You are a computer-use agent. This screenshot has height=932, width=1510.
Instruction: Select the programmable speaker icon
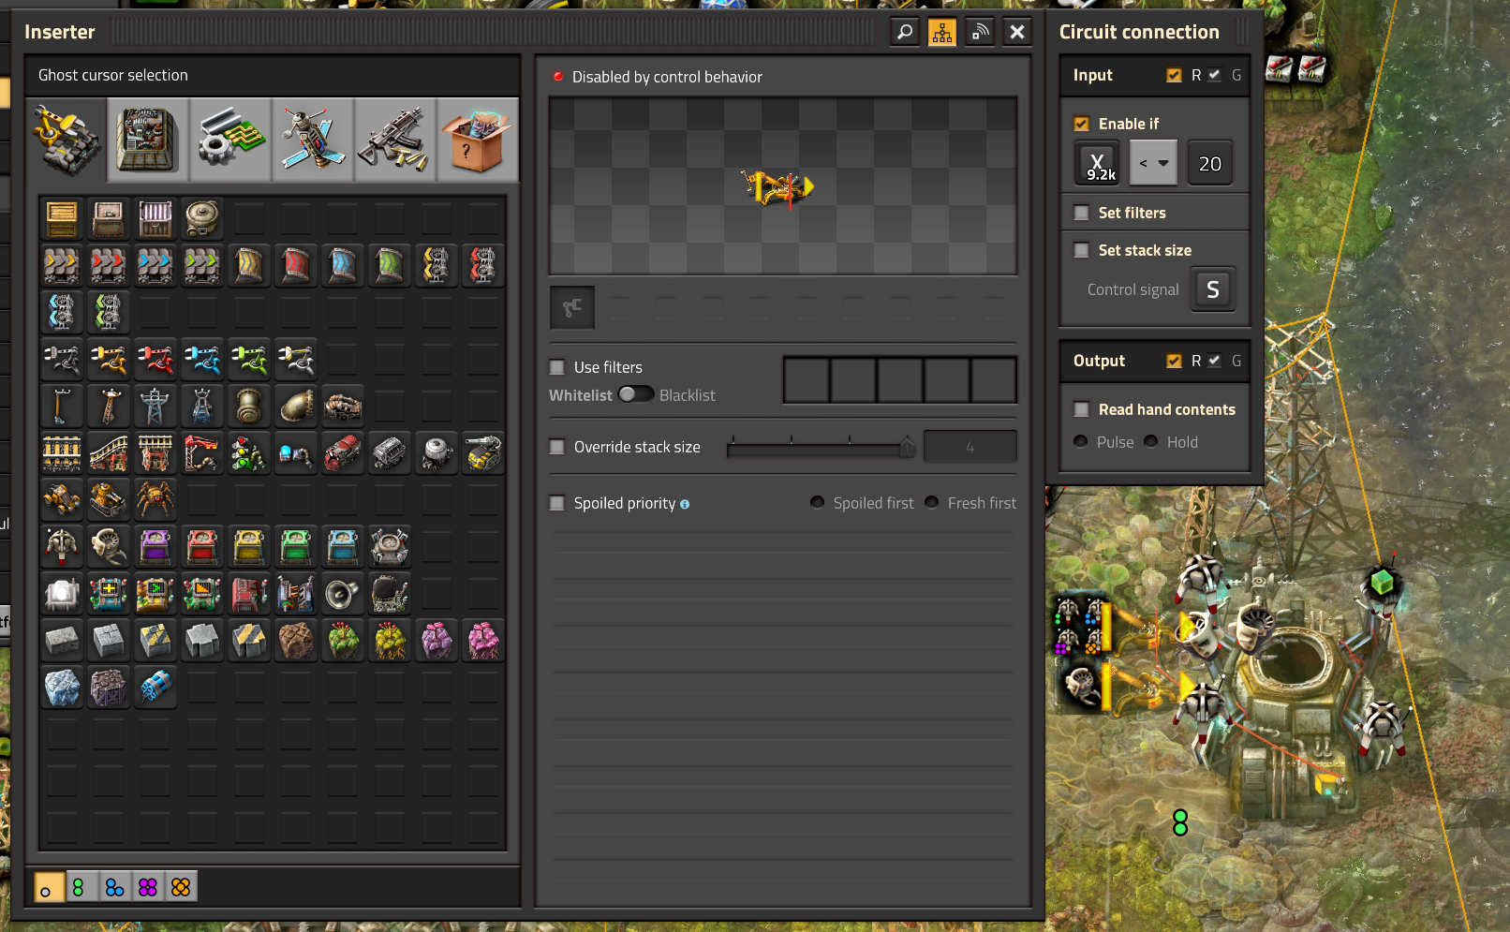tap(343, 594)
